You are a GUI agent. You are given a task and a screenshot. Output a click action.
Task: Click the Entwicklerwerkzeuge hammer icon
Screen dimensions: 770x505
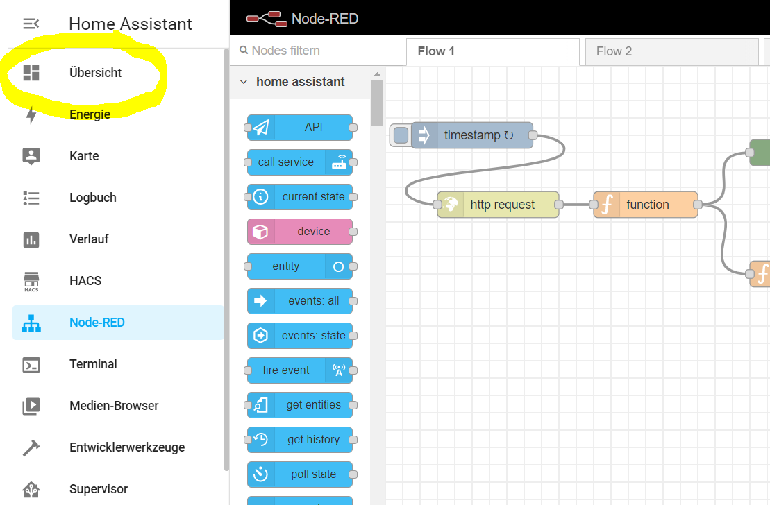pos(31,447)
